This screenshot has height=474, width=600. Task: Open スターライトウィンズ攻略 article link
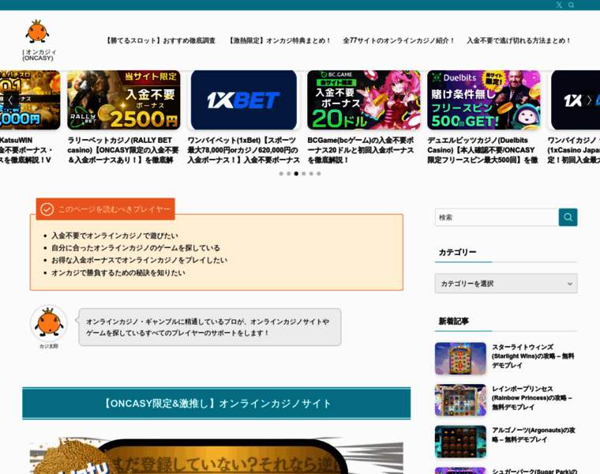click(x=533, y=356)
